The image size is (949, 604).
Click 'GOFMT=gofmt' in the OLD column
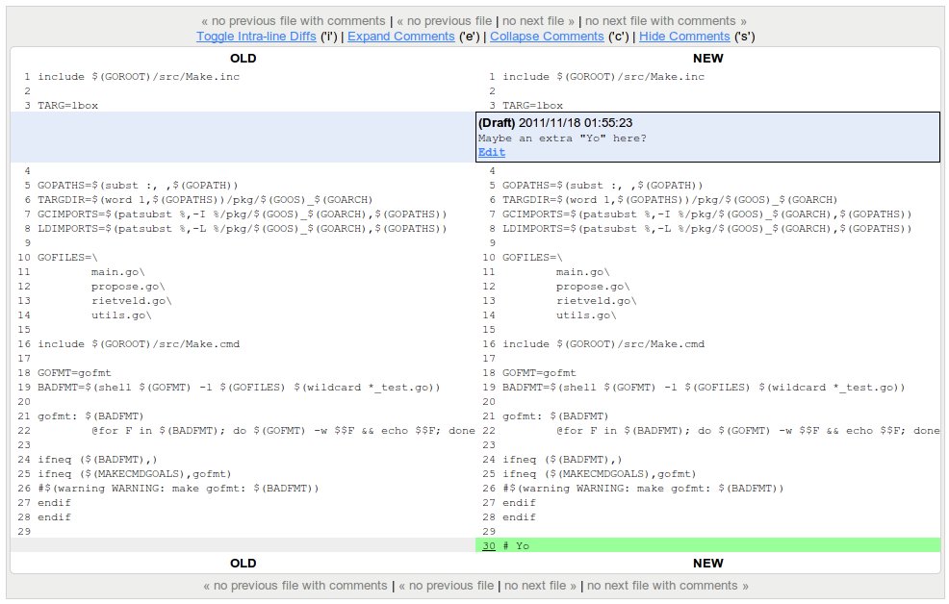click(74, 373)
